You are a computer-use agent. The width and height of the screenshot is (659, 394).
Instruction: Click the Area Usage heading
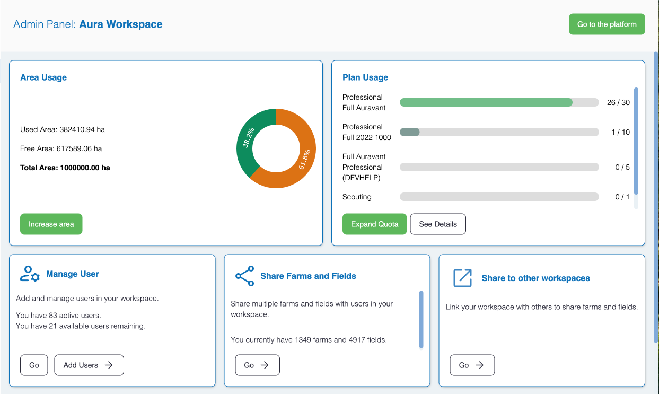pos(43,77)
